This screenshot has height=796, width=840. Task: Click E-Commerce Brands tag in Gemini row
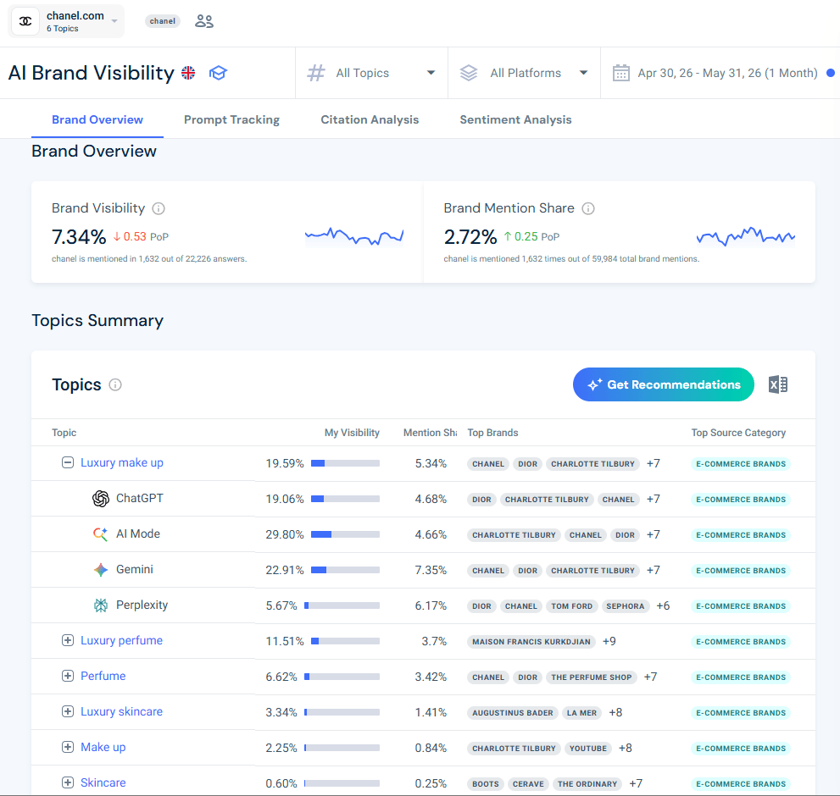point(740,571)
